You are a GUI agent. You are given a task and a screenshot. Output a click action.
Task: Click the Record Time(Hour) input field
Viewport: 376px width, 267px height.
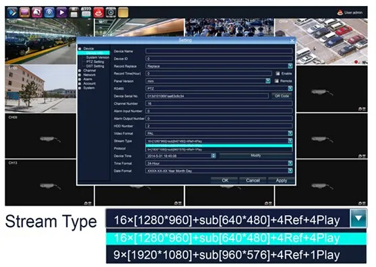tap(209, 73)
